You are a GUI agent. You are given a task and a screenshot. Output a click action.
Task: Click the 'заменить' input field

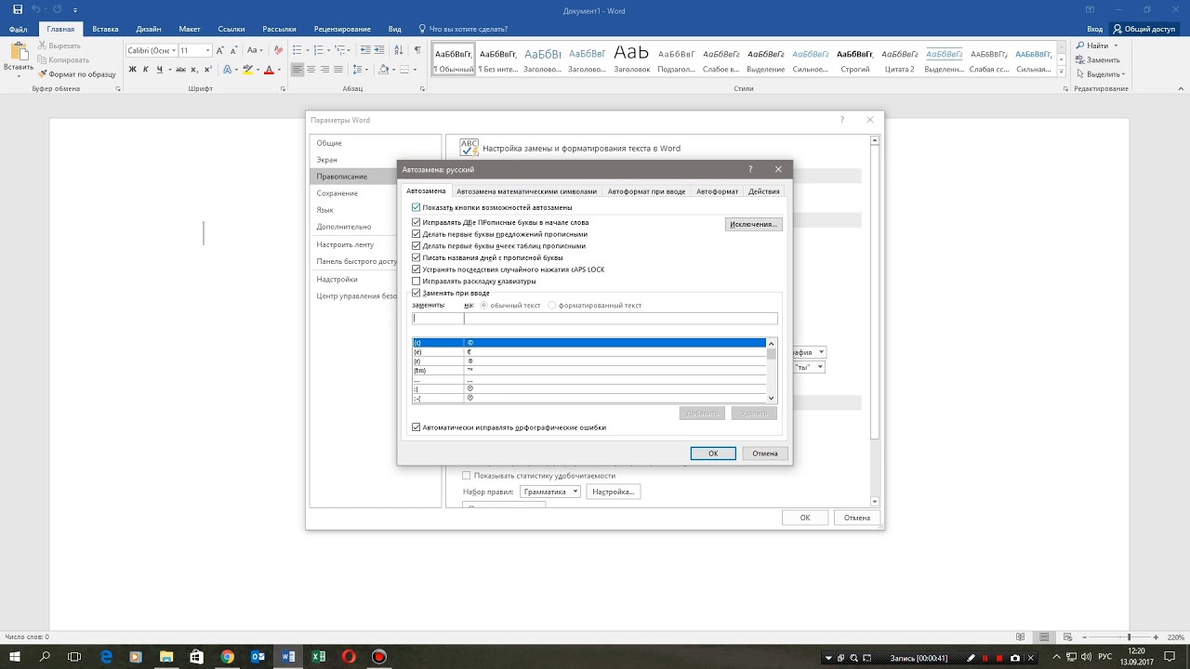pos(438,319)
